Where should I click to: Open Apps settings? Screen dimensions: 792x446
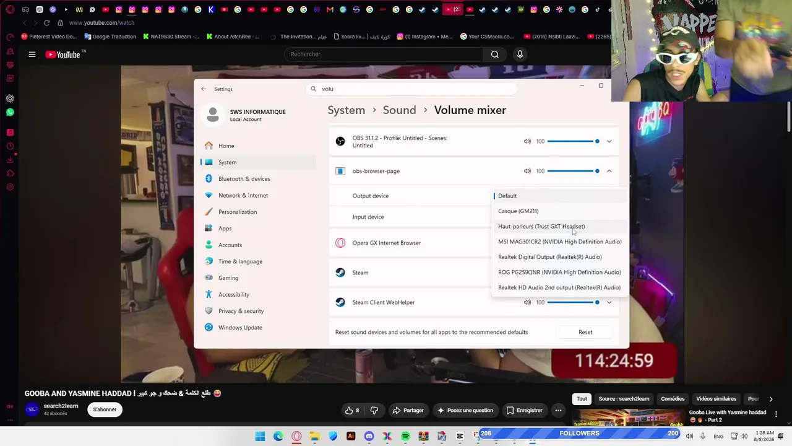coord(258,229)
